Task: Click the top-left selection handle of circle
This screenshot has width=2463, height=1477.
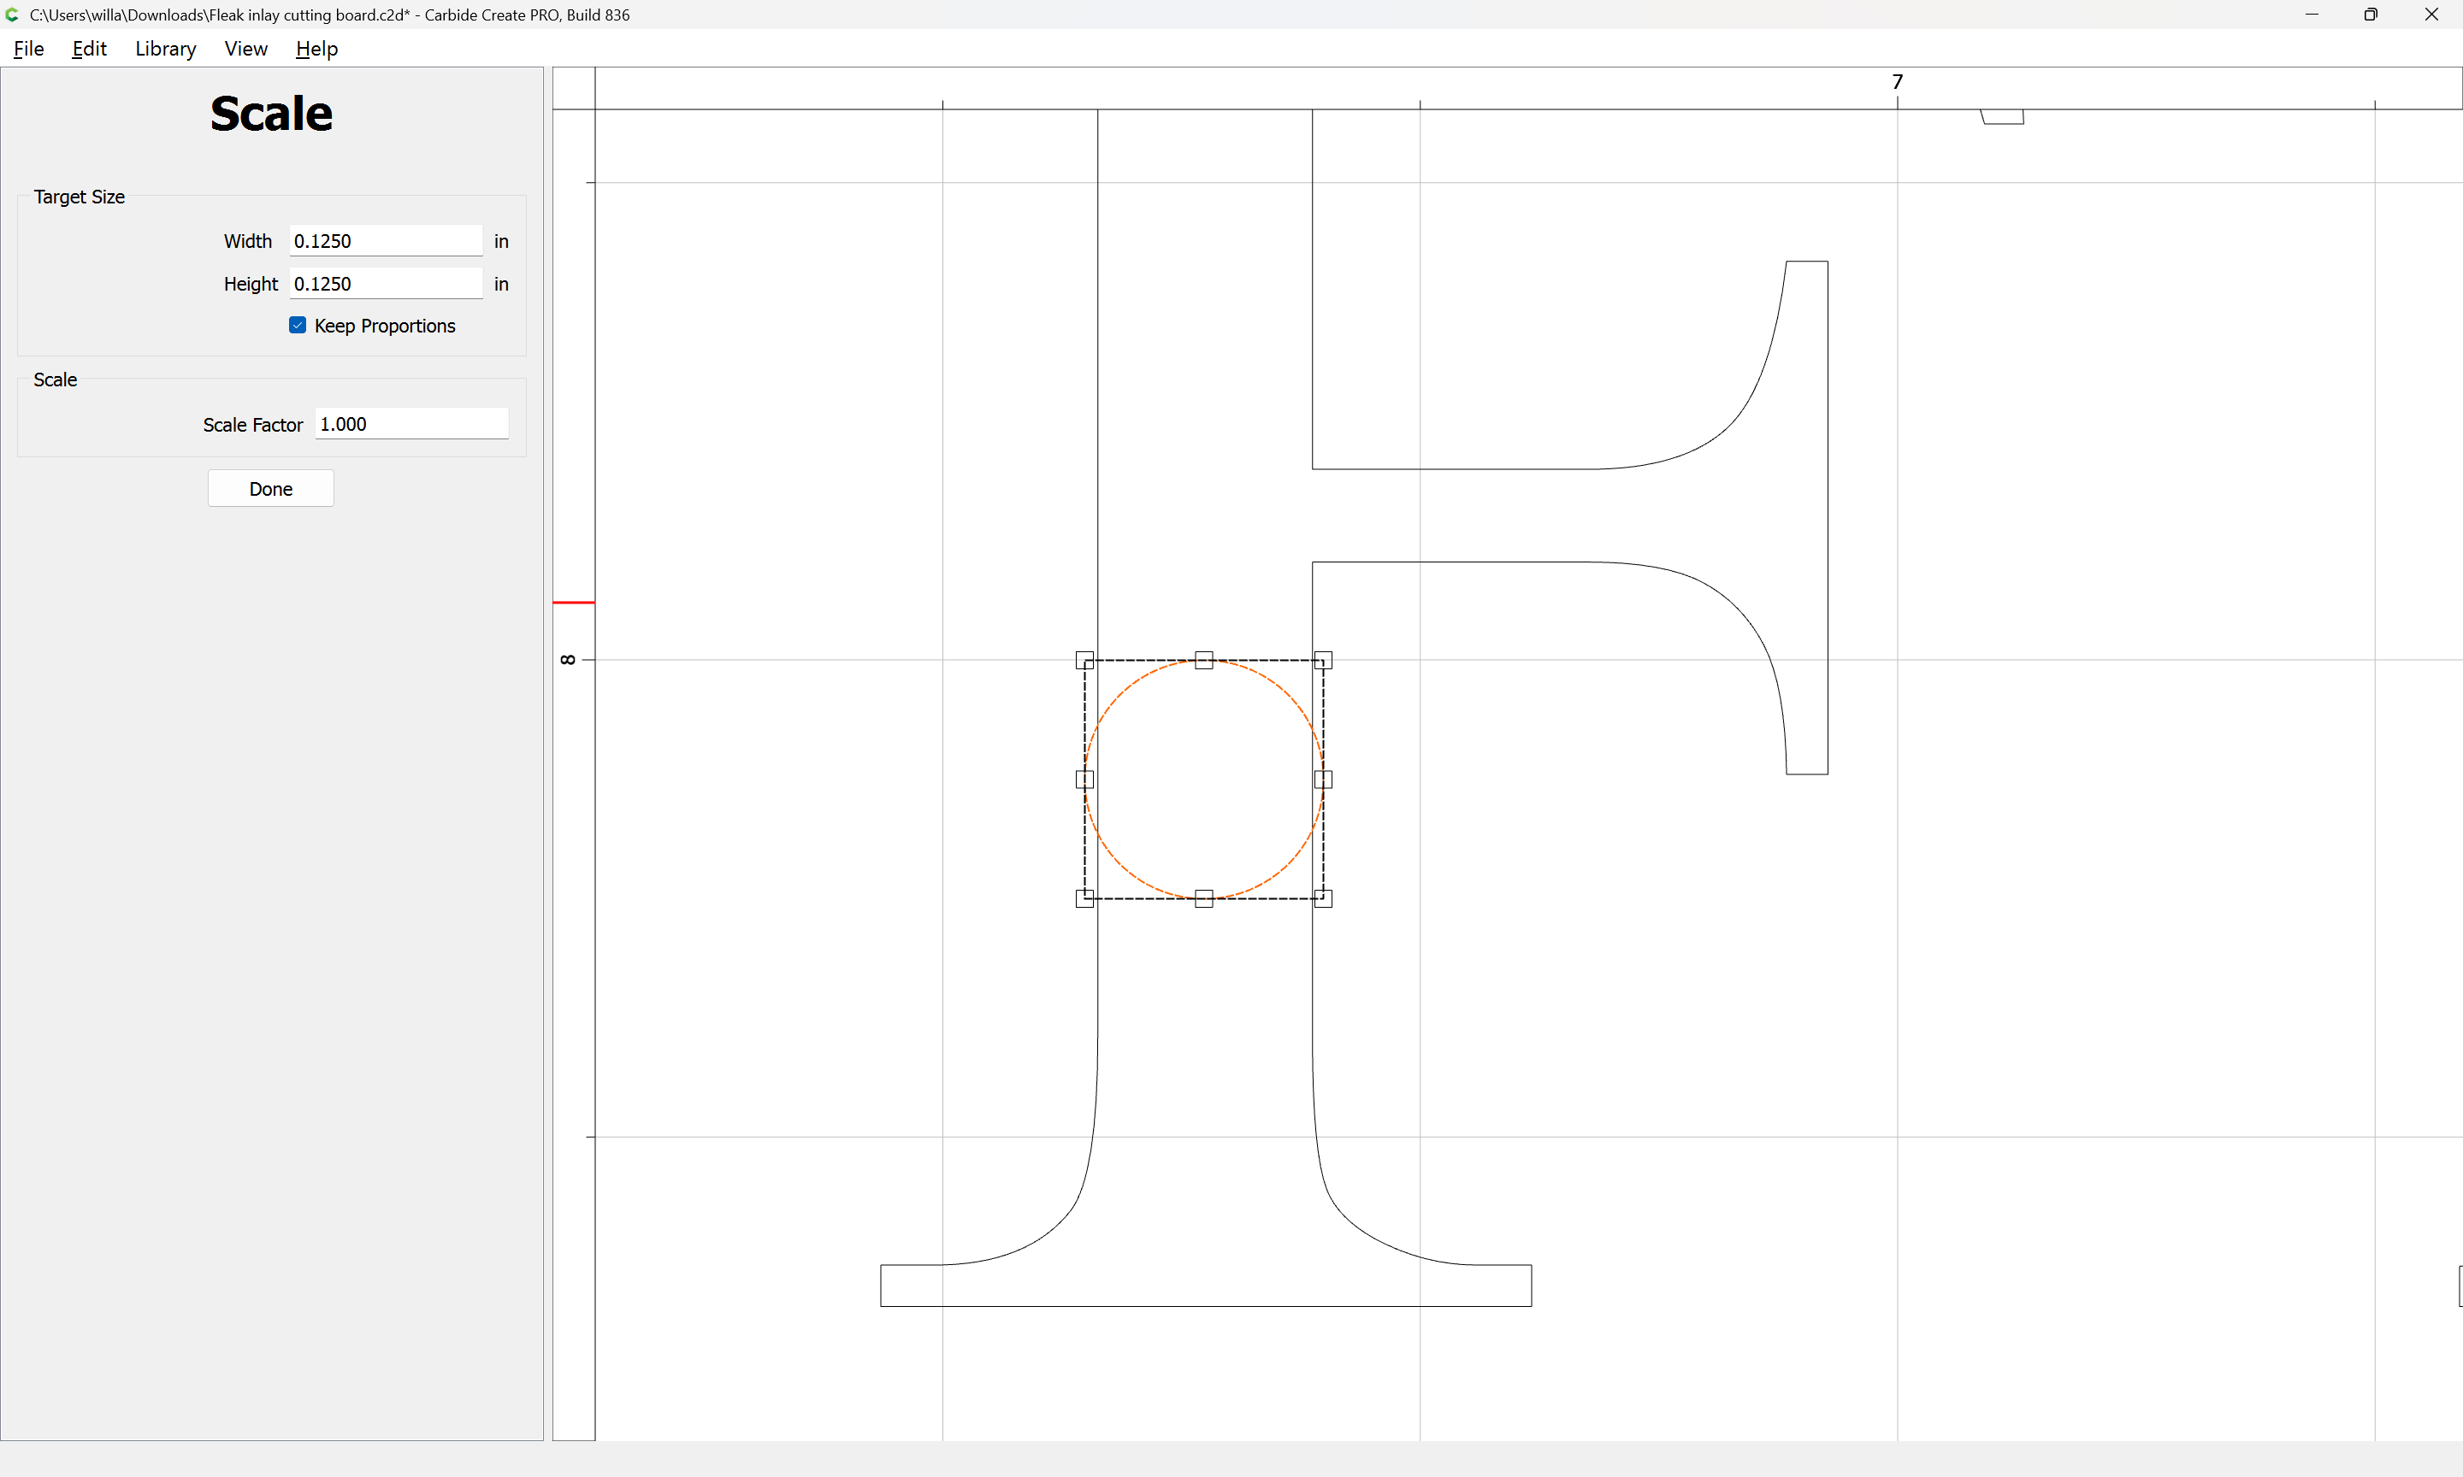Action: [1085, 660]
